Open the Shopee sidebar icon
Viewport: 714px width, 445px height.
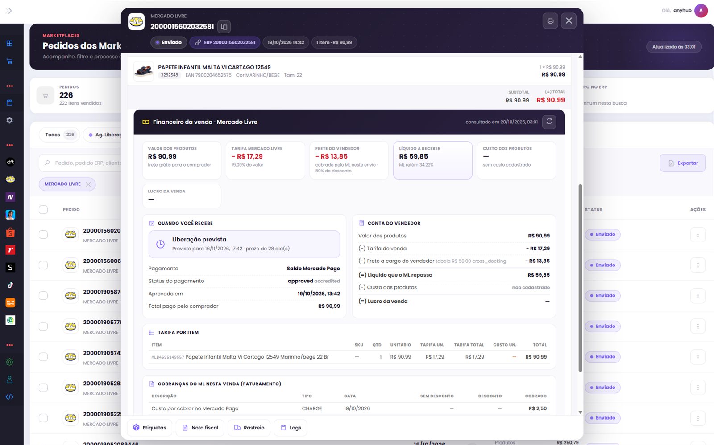tap(10, 232)
